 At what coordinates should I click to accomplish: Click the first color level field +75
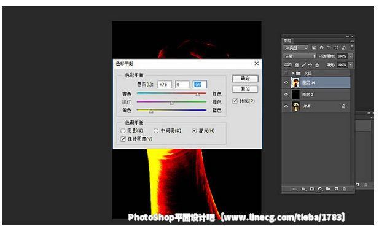pyautogui.click(x=165, y=85)
